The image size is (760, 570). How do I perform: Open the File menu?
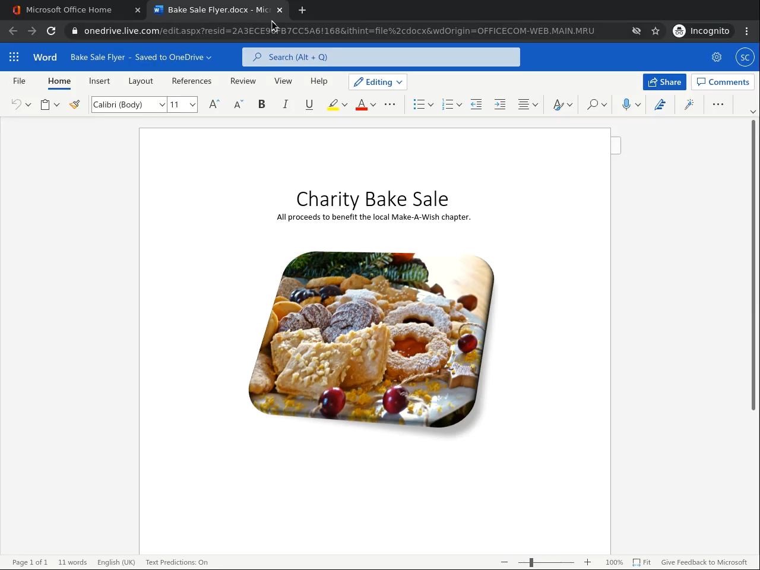(x=19, y=81)
